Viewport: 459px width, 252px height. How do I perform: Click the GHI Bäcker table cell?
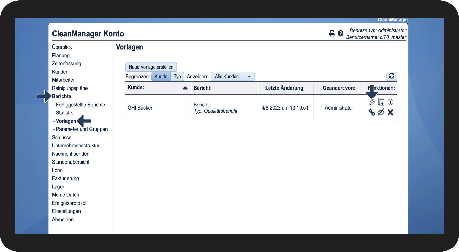point(140,108)
